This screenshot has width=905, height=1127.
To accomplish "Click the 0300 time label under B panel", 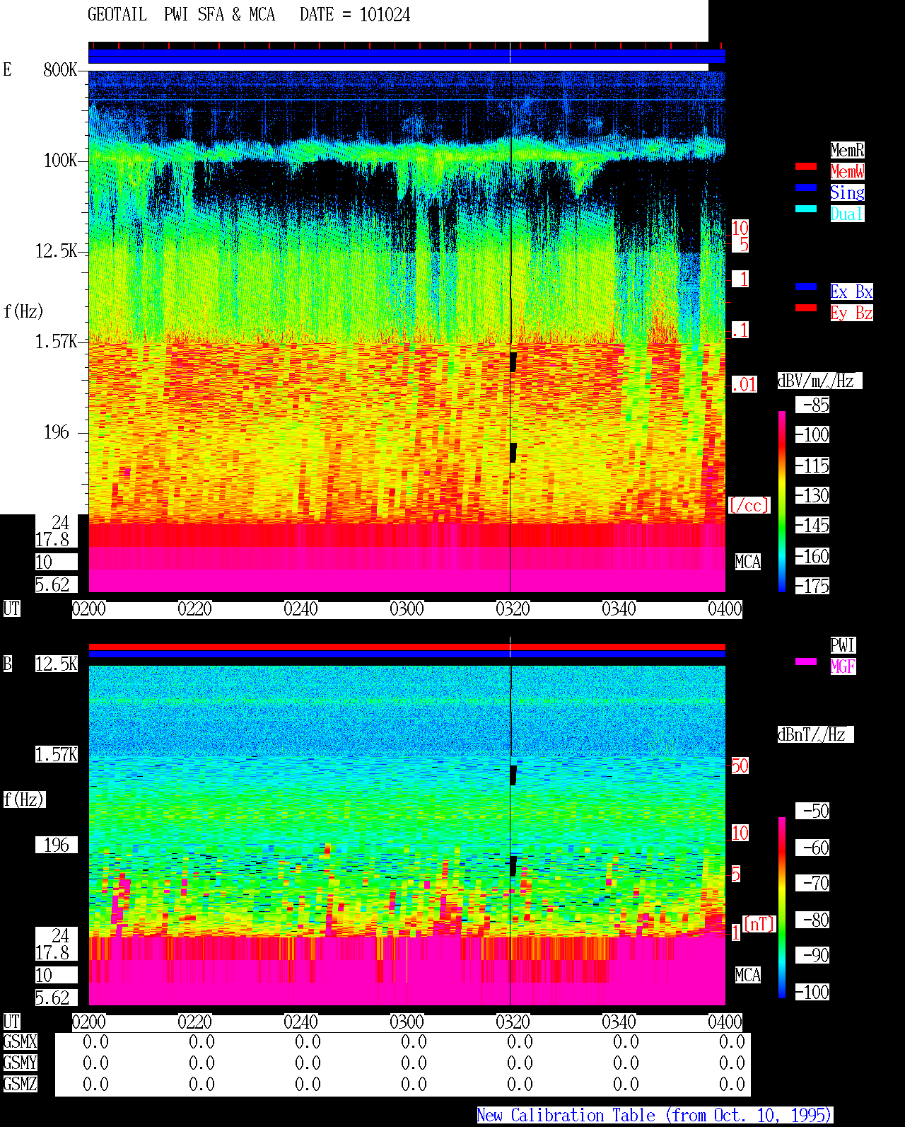I will (407, 1022).
